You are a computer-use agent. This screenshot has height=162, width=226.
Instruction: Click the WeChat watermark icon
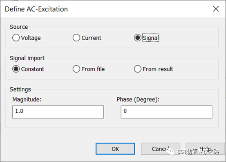[x=170, y=151]
